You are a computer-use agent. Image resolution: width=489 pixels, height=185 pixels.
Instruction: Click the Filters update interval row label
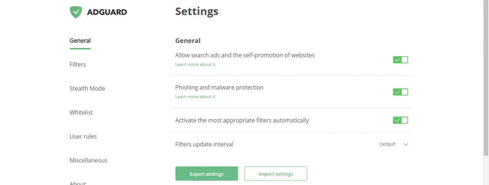coord(204,144)
